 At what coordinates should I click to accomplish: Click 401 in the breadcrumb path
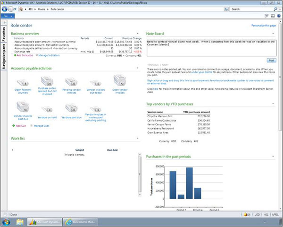click(x=31, y=9)
